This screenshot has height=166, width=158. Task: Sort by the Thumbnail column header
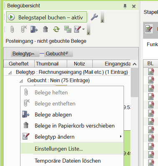click(50, 64)
